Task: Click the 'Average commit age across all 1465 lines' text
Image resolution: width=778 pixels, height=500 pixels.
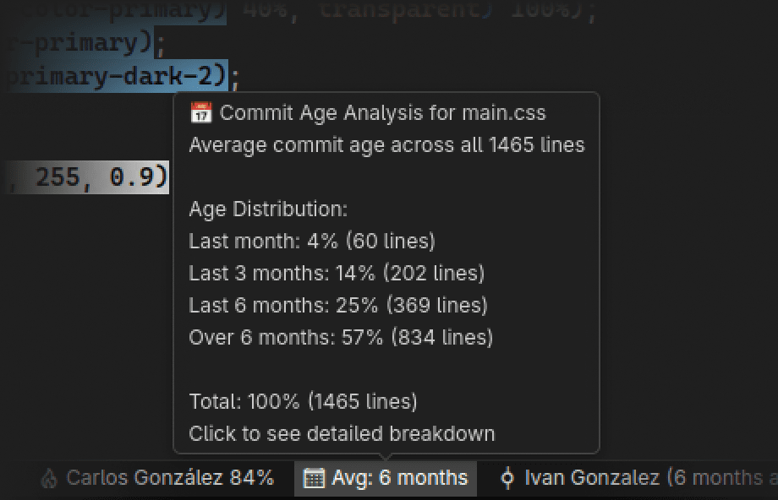Action: [x=386, y=145]
